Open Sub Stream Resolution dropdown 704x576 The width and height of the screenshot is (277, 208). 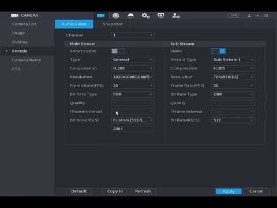[x=233, y=77]
